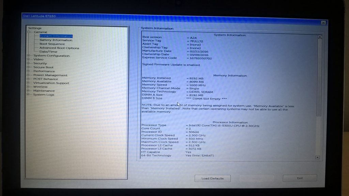Click Memory Available value 8099 MB
349x196 pixels.
click(x=196, y=82)
